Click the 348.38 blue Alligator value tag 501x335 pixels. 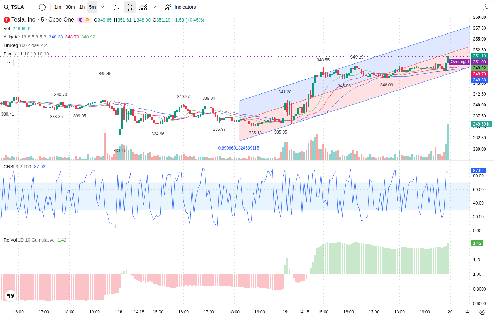click(479, 80)
